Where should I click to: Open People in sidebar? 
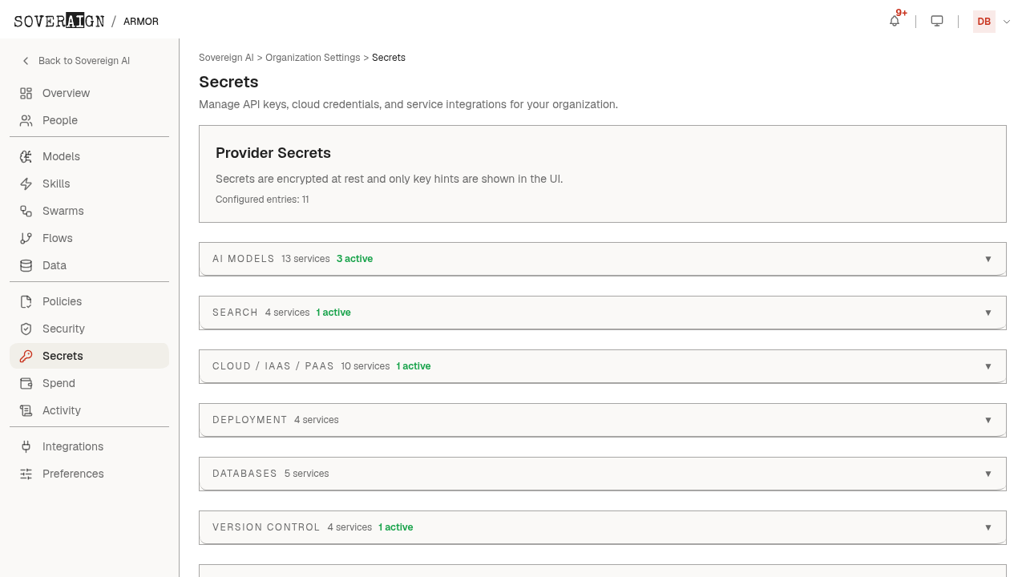coord(89,120)
